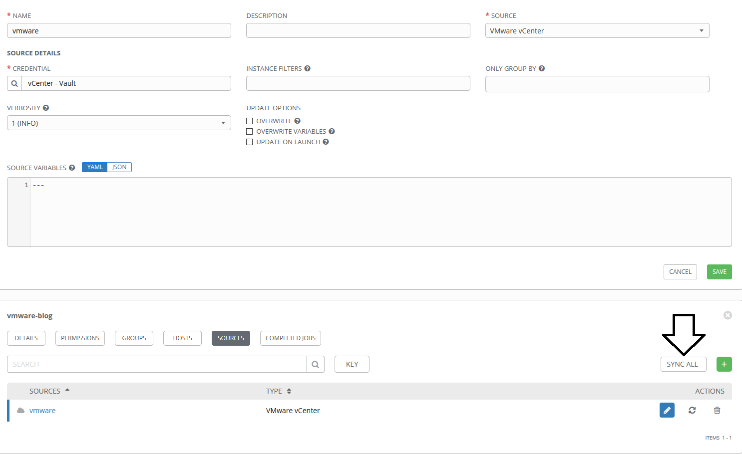742x454 pixels.
Task: Delete the vmware source with trash icon
Action: point(717,410)
